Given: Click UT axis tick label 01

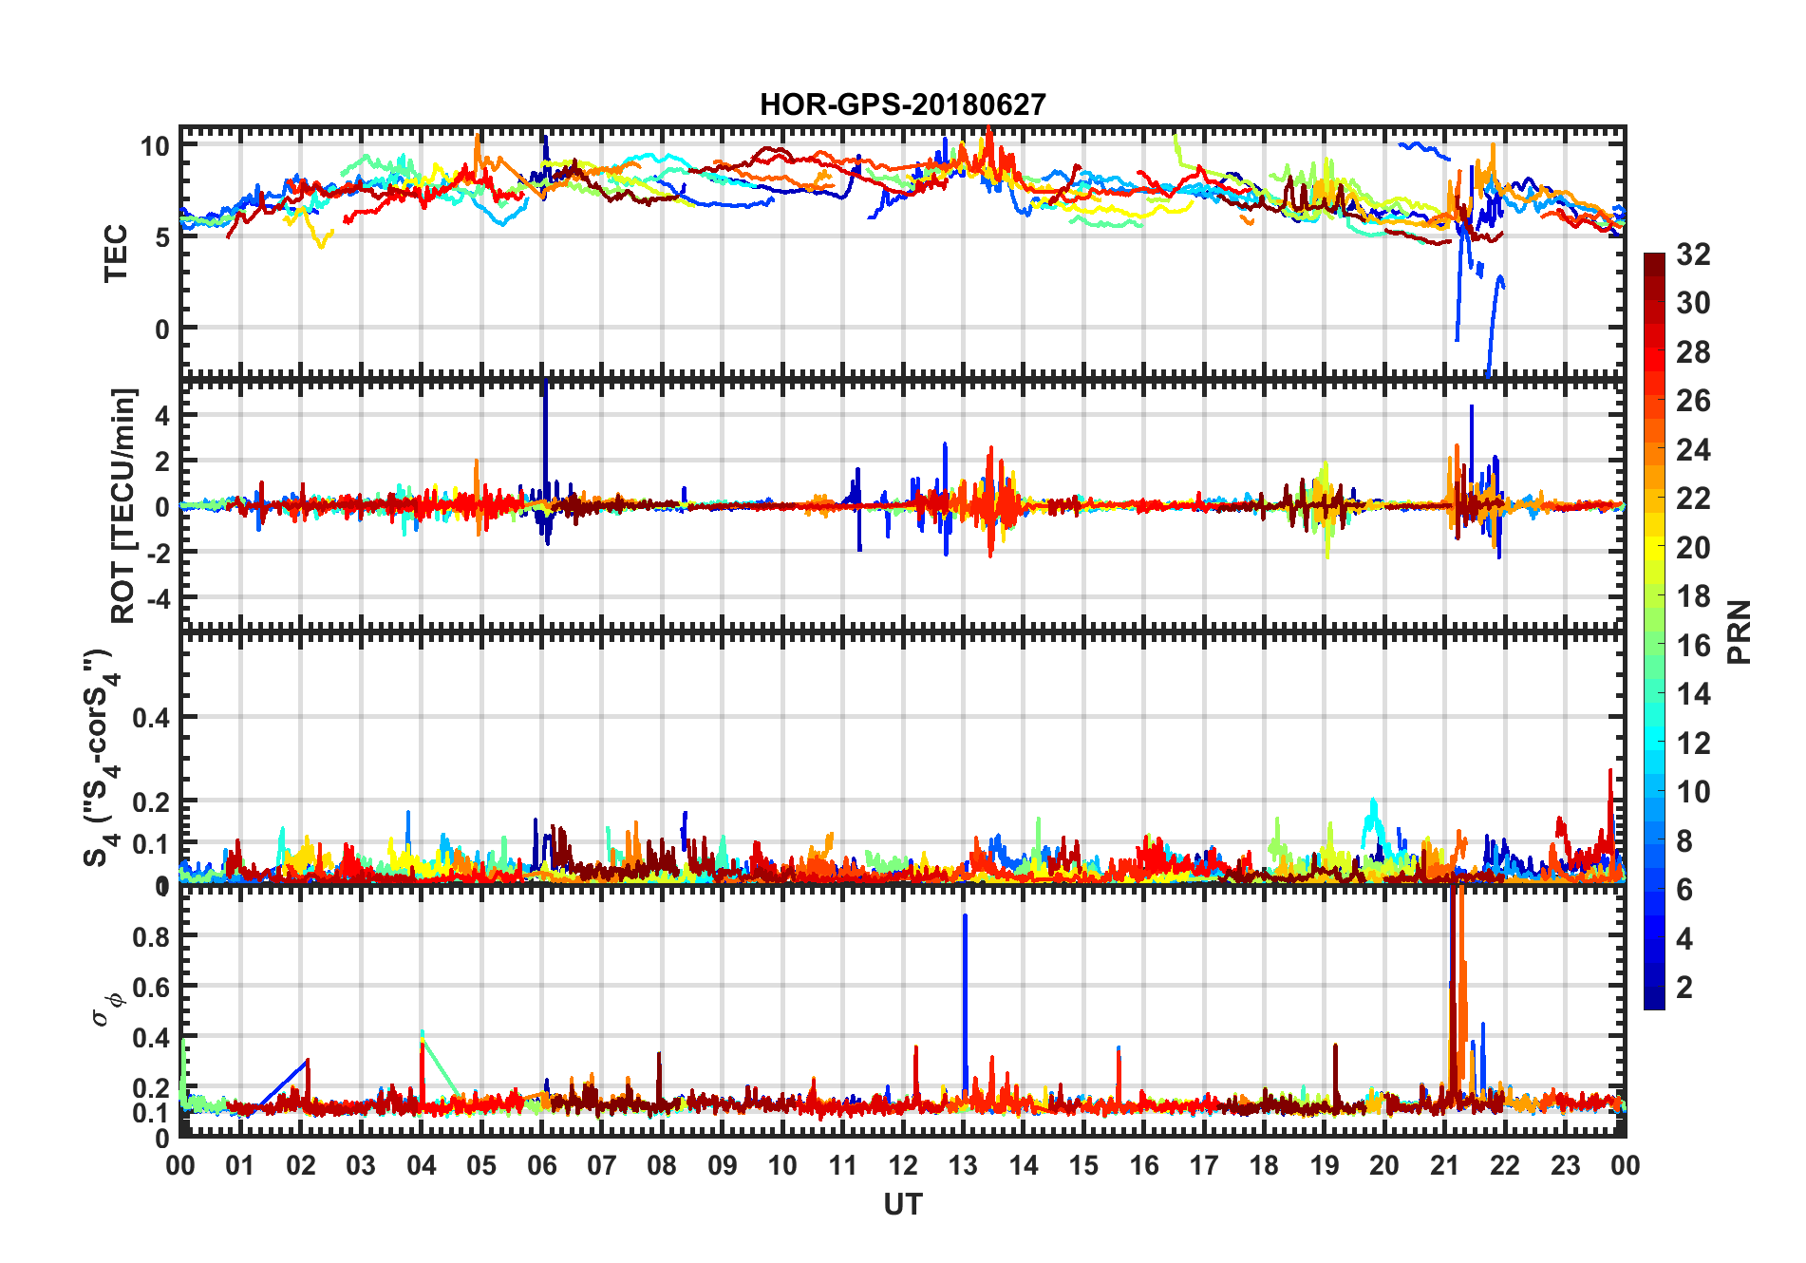Looking at the screenshot, I should 240,1165.
